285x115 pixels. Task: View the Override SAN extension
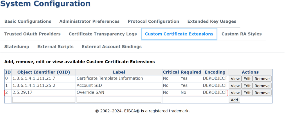[235, 93]
